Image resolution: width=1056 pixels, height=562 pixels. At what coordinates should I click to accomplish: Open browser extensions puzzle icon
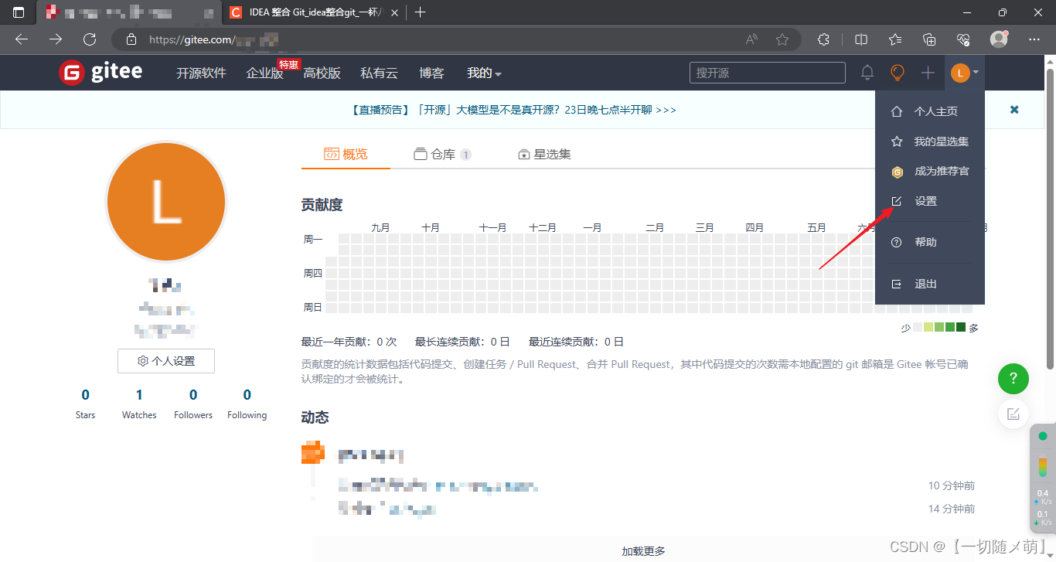point(824,39)
